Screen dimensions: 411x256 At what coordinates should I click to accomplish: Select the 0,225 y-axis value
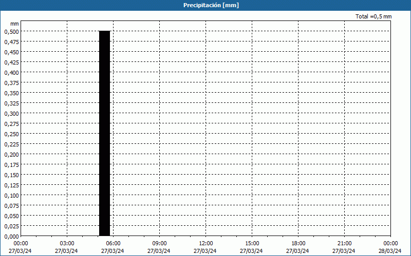(12, 144)
